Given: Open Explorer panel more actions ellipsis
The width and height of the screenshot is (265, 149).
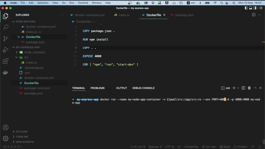Looking at the screenshot, I should pyautogui.click(x=62, y=15).
